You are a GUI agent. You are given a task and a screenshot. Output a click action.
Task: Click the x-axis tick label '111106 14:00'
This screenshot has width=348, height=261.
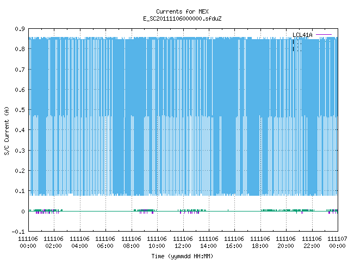pyautogui.click(x=208, y=243)
